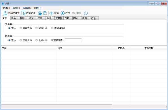Select 全部小写 radio under 扩展名

pos(36,40)
